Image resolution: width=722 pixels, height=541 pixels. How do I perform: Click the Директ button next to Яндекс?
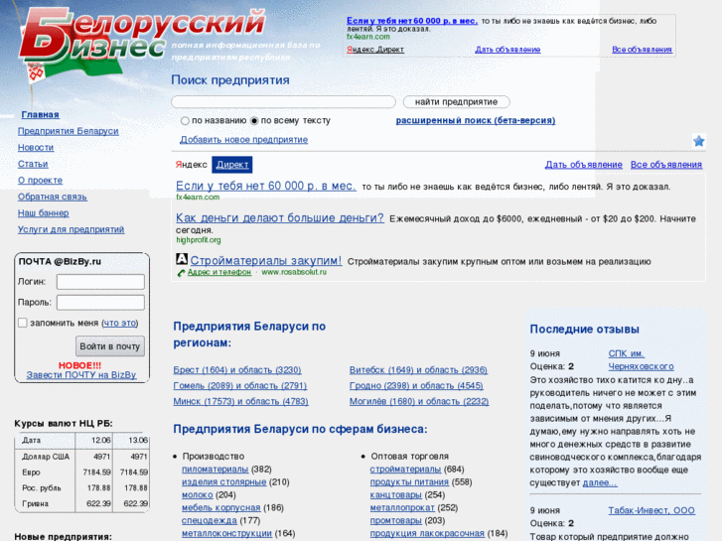[232, 165]
